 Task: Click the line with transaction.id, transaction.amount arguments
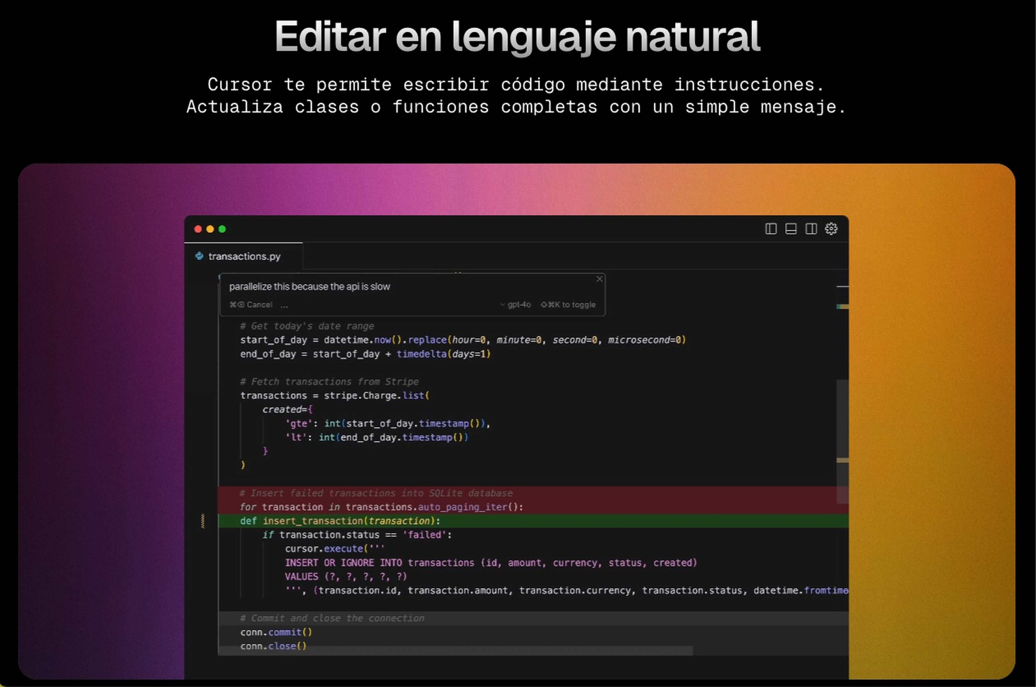coord(566,591)
